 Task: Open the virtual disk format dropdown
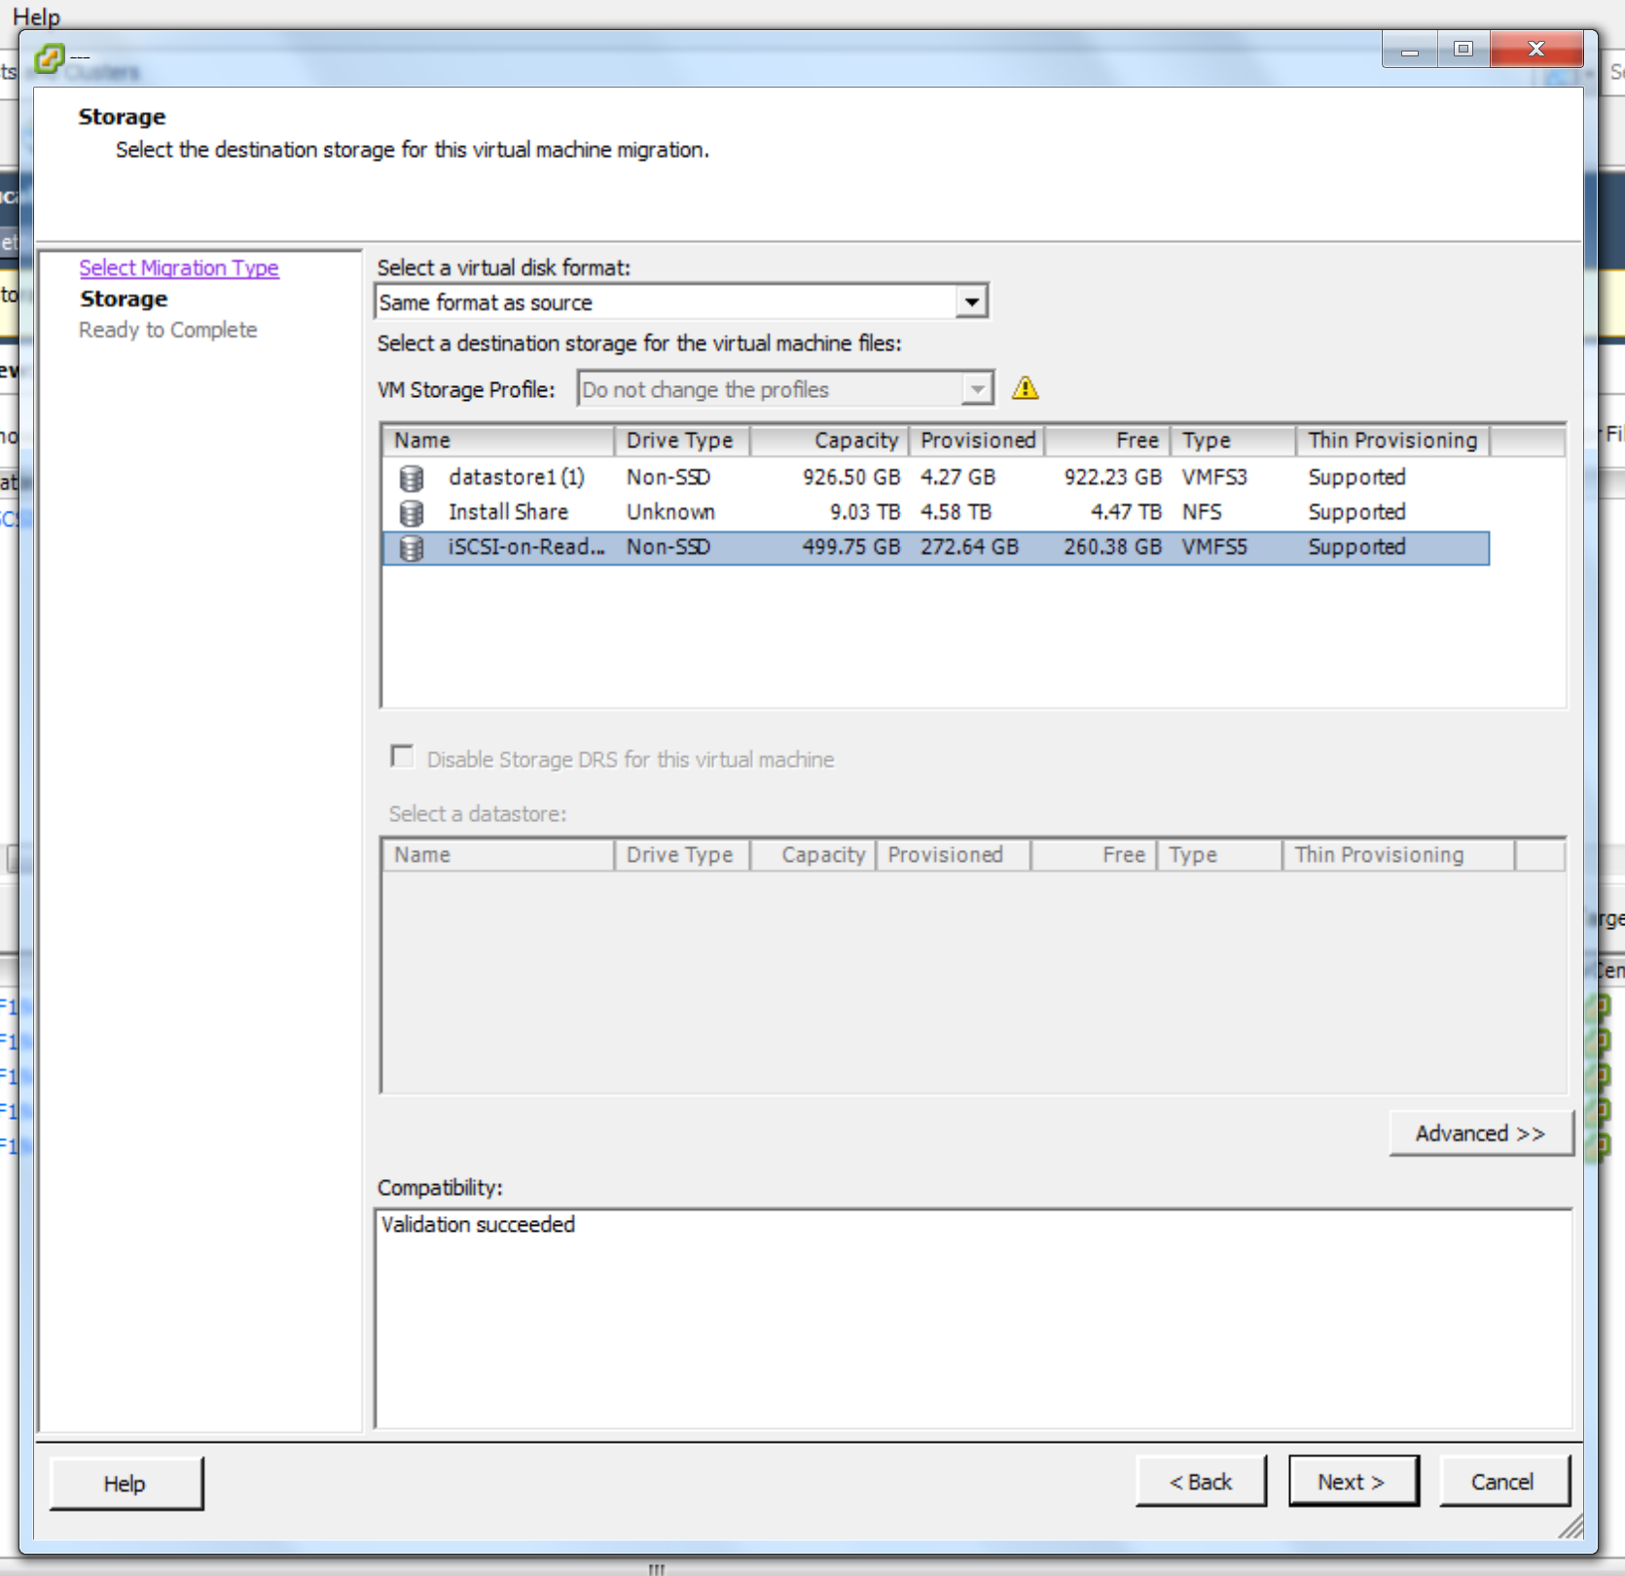pos(971,303)
